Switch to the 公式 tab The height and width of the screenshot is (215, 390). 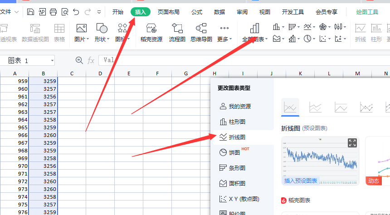point(197,12)
